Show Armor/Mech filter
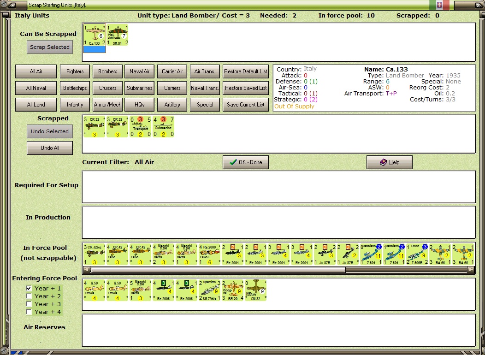This screenshot has width=485, height=355. click(x=107, y=105)
